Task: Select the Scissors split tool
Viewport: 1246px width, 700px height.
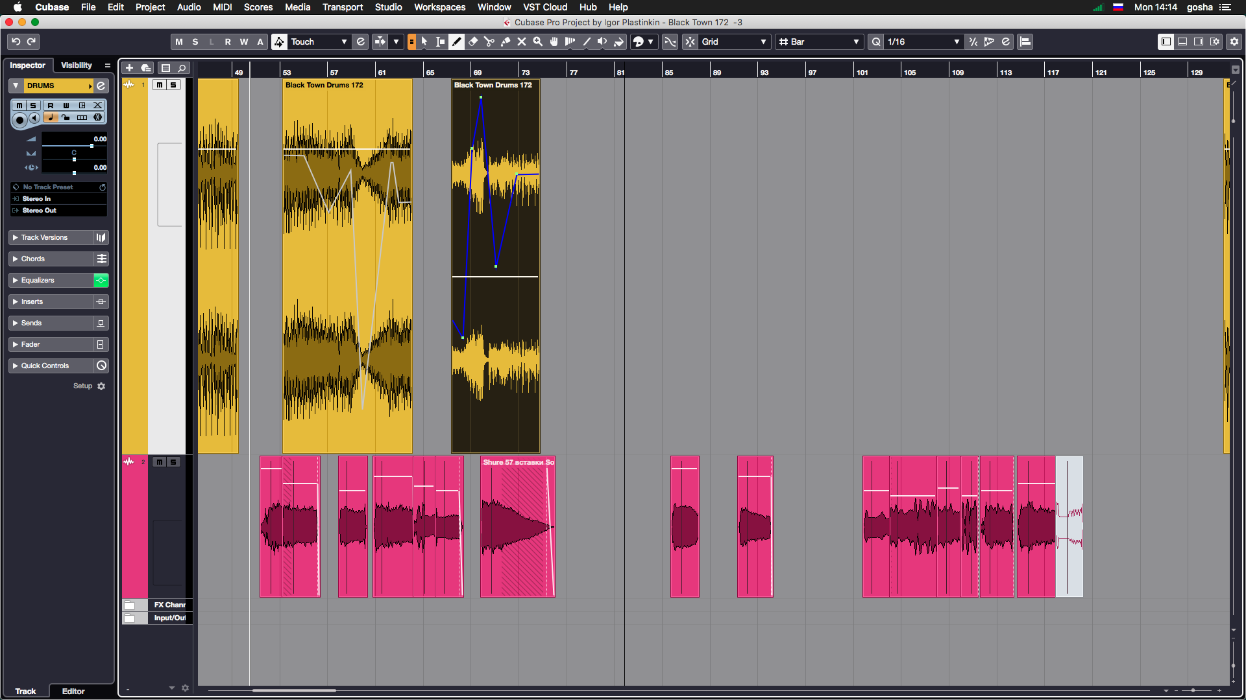Action: point(489,41)
